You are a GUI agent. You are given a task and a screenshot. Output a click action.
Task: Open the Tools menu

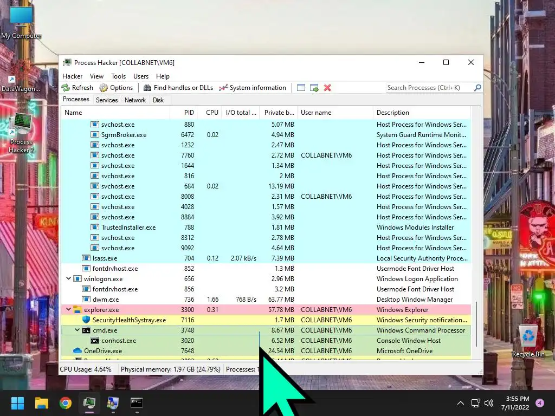pyautogui.click(x=118, y=76)
